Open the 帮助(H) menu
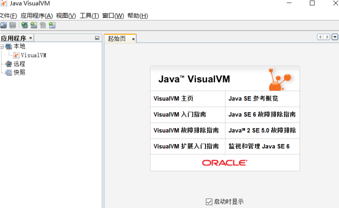Viewport: 339px width, 208px height. 138,16
